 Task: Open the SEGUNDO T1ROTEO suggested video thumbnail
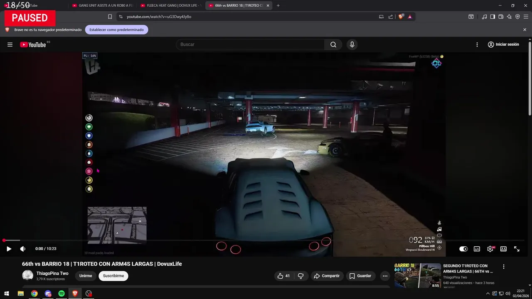tap(417, 276)
